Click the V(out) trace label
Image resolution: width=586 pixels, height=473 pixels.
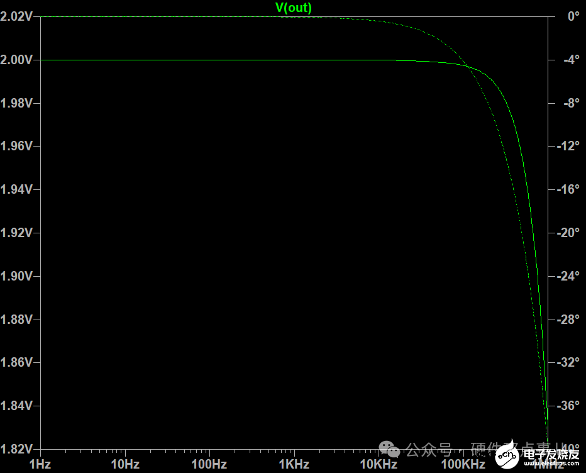pos(294,8)
